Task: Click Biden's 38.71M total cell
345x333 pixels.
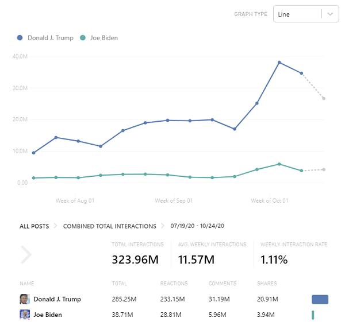Action: pyautogui.click(x=122, y=315)
